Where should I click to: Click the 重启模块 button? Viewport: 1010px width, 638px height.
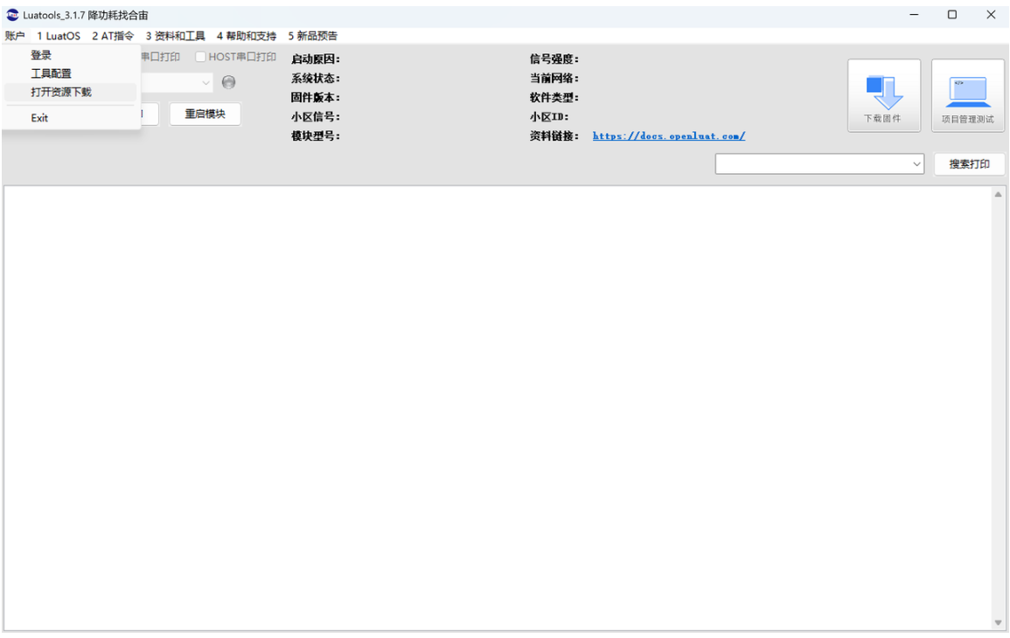[204, 114]
